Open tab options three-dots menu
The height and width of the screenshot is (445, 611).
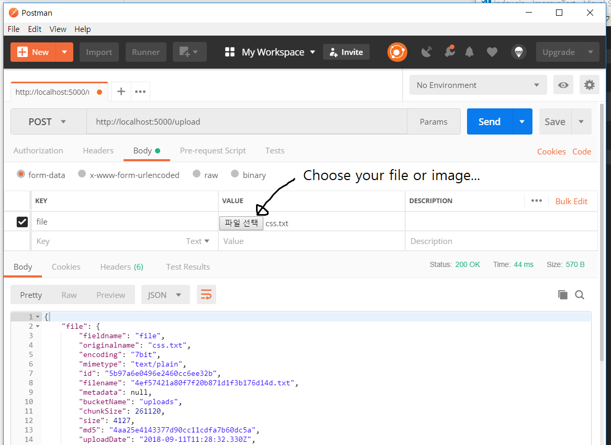tap(140, 92)
